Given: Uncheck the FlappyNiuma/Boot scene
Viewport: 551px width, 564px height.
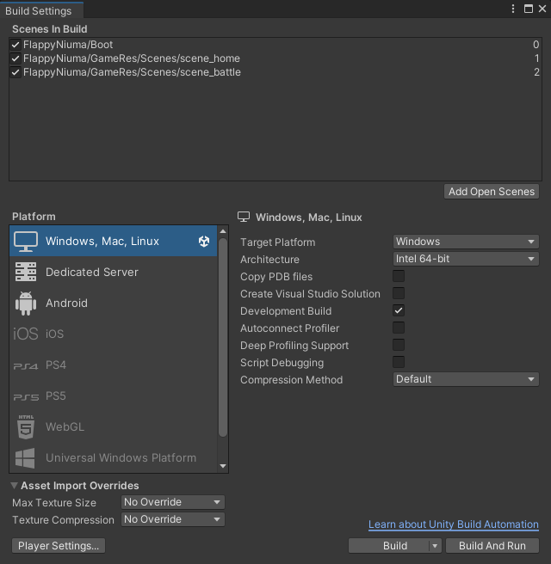Looking at the screenshot, I should point(15,45).
